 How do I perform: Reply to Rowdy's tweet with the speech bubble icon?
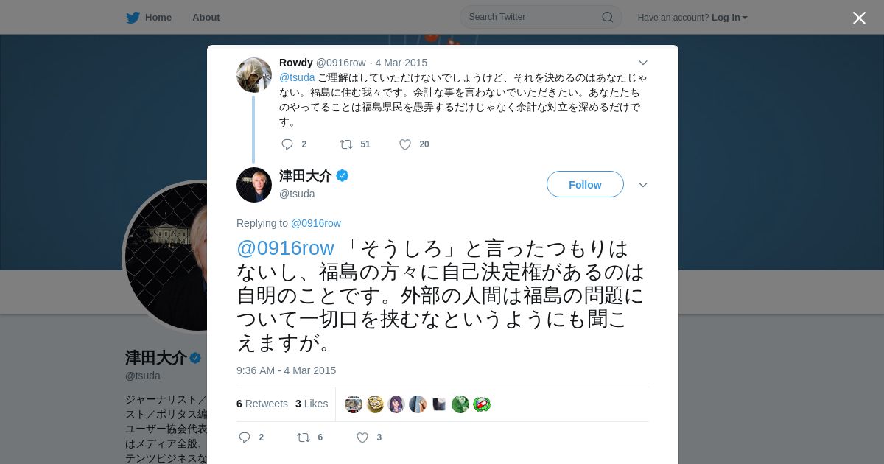tap(287, 144)
